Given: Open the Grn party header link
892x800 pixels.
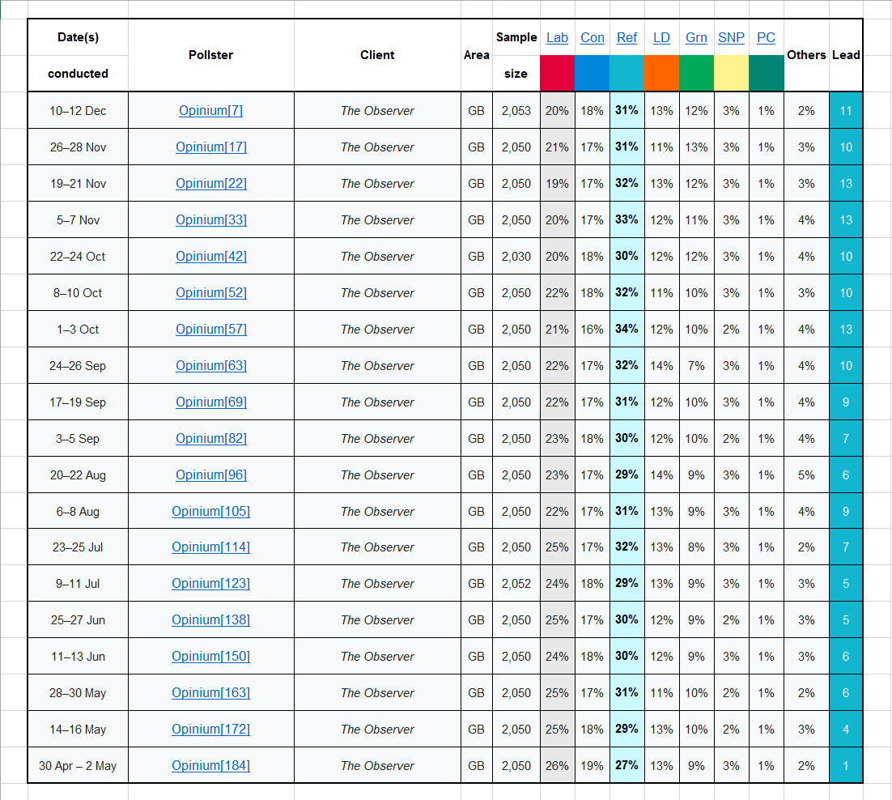Looking at the screenshot, I should 696,38.
